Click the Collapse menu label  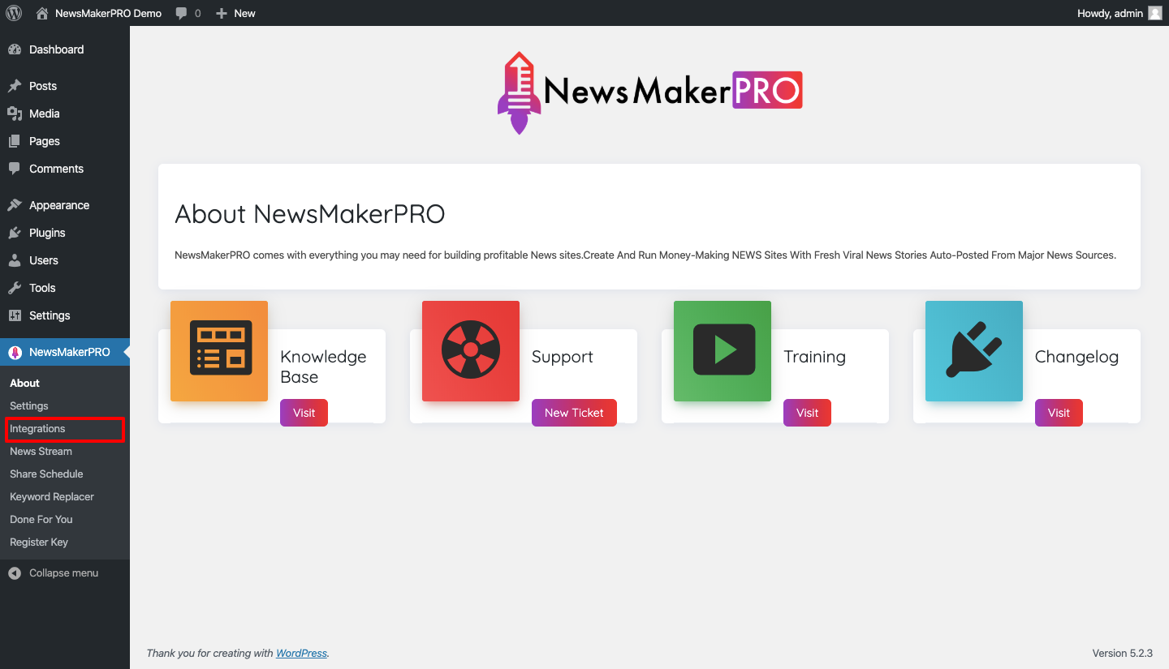63,573
